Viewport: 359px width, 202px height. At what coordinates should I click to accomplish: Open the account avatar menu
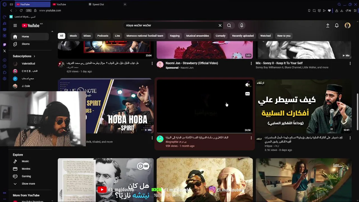tap(348, 26)
